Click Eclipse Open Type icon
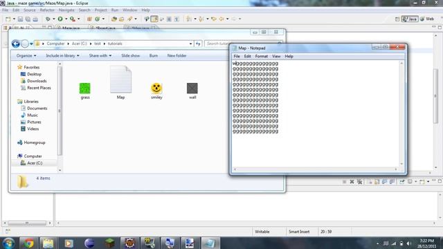 (114, 19)
